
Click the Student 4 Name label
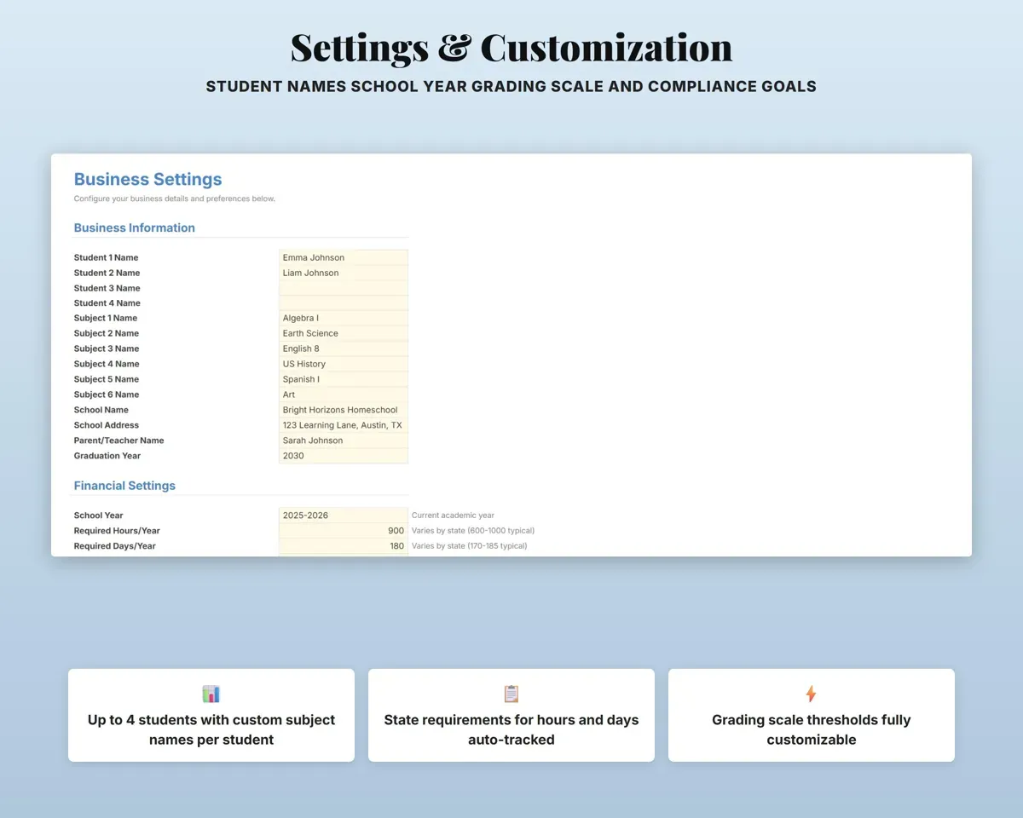pos(107,303)
